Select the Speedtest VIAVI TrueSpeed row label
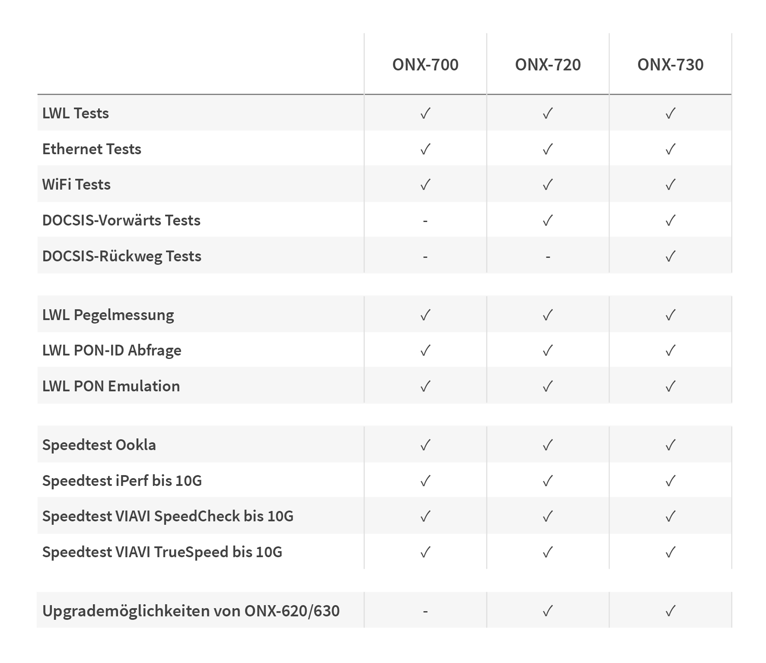 click(x=162, y=552)
